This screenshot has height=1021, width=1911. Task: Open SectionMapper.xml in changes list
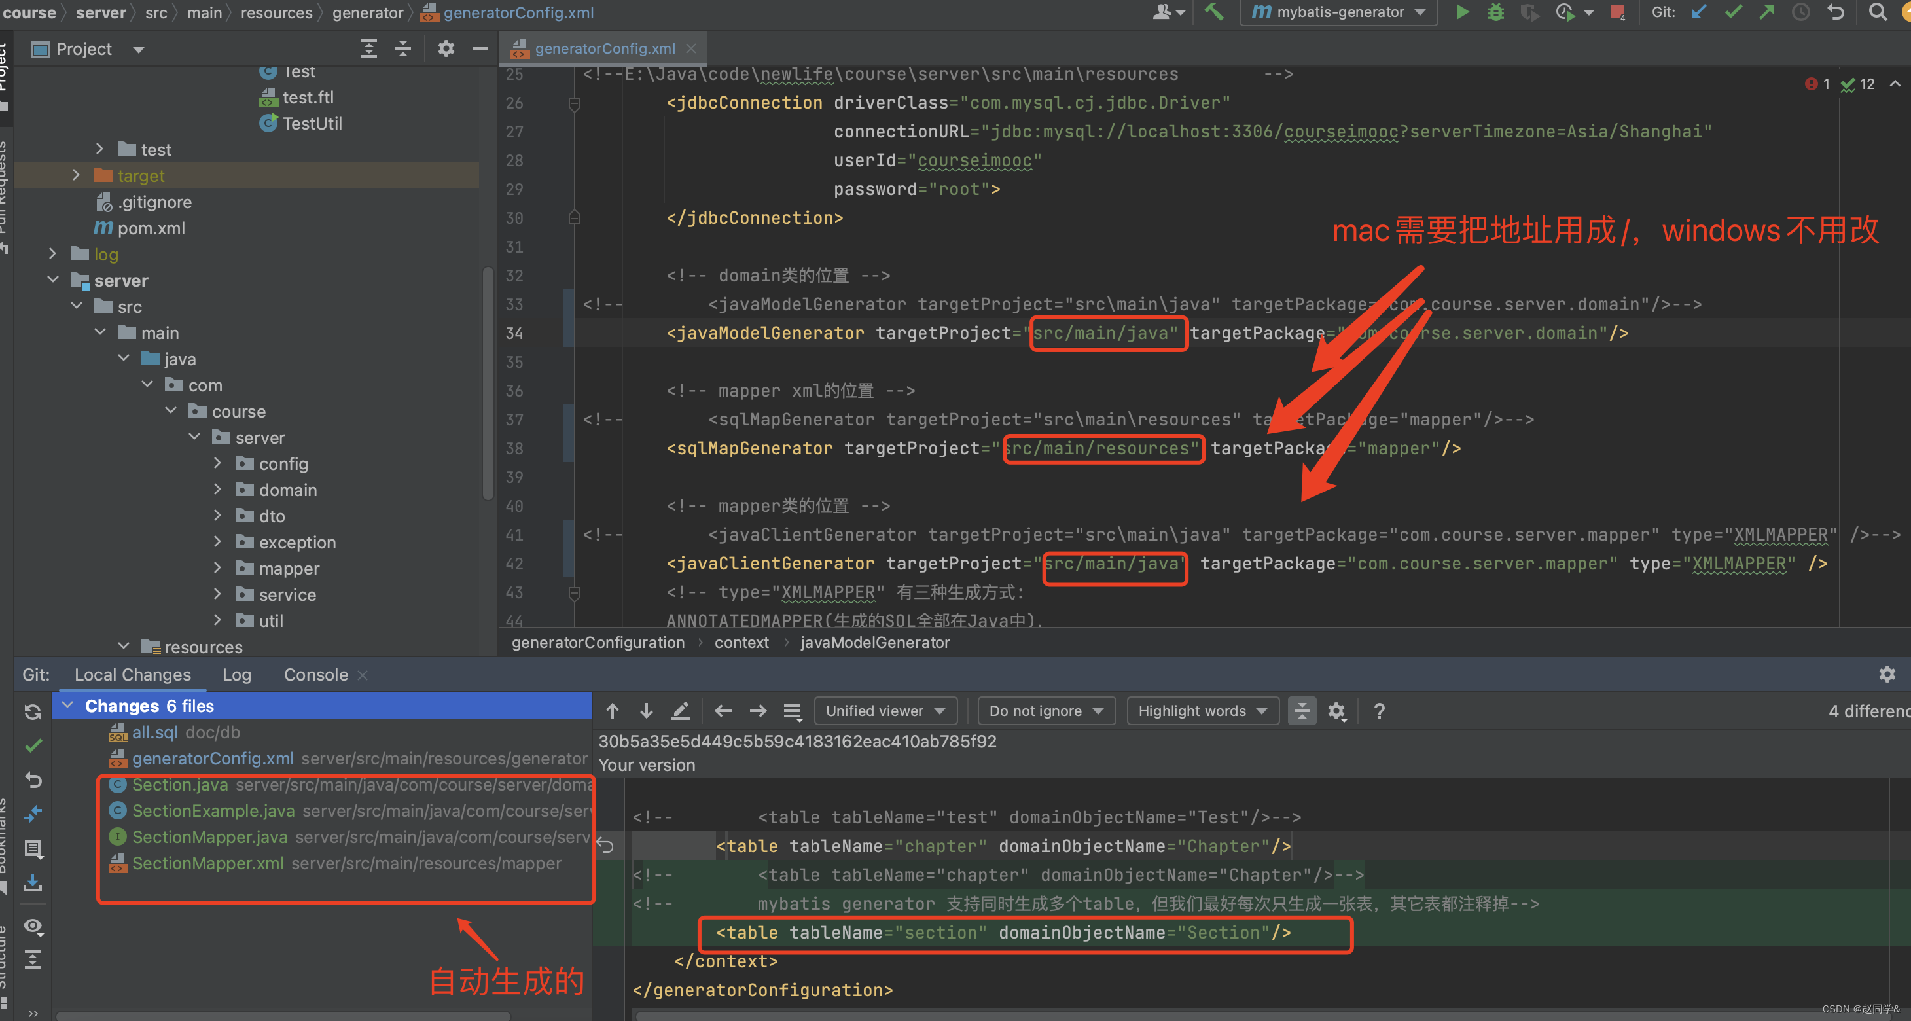tap(207, 864)
